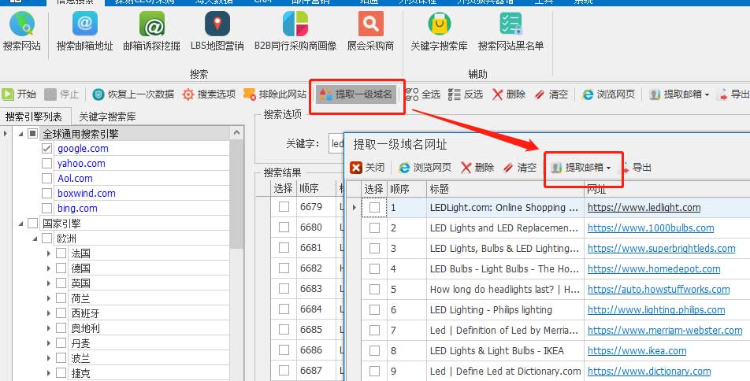The width and height of the screenshot is (750, 381).
Task: Check the 国家引擎 group checkbox
Action: pos(32,224)
